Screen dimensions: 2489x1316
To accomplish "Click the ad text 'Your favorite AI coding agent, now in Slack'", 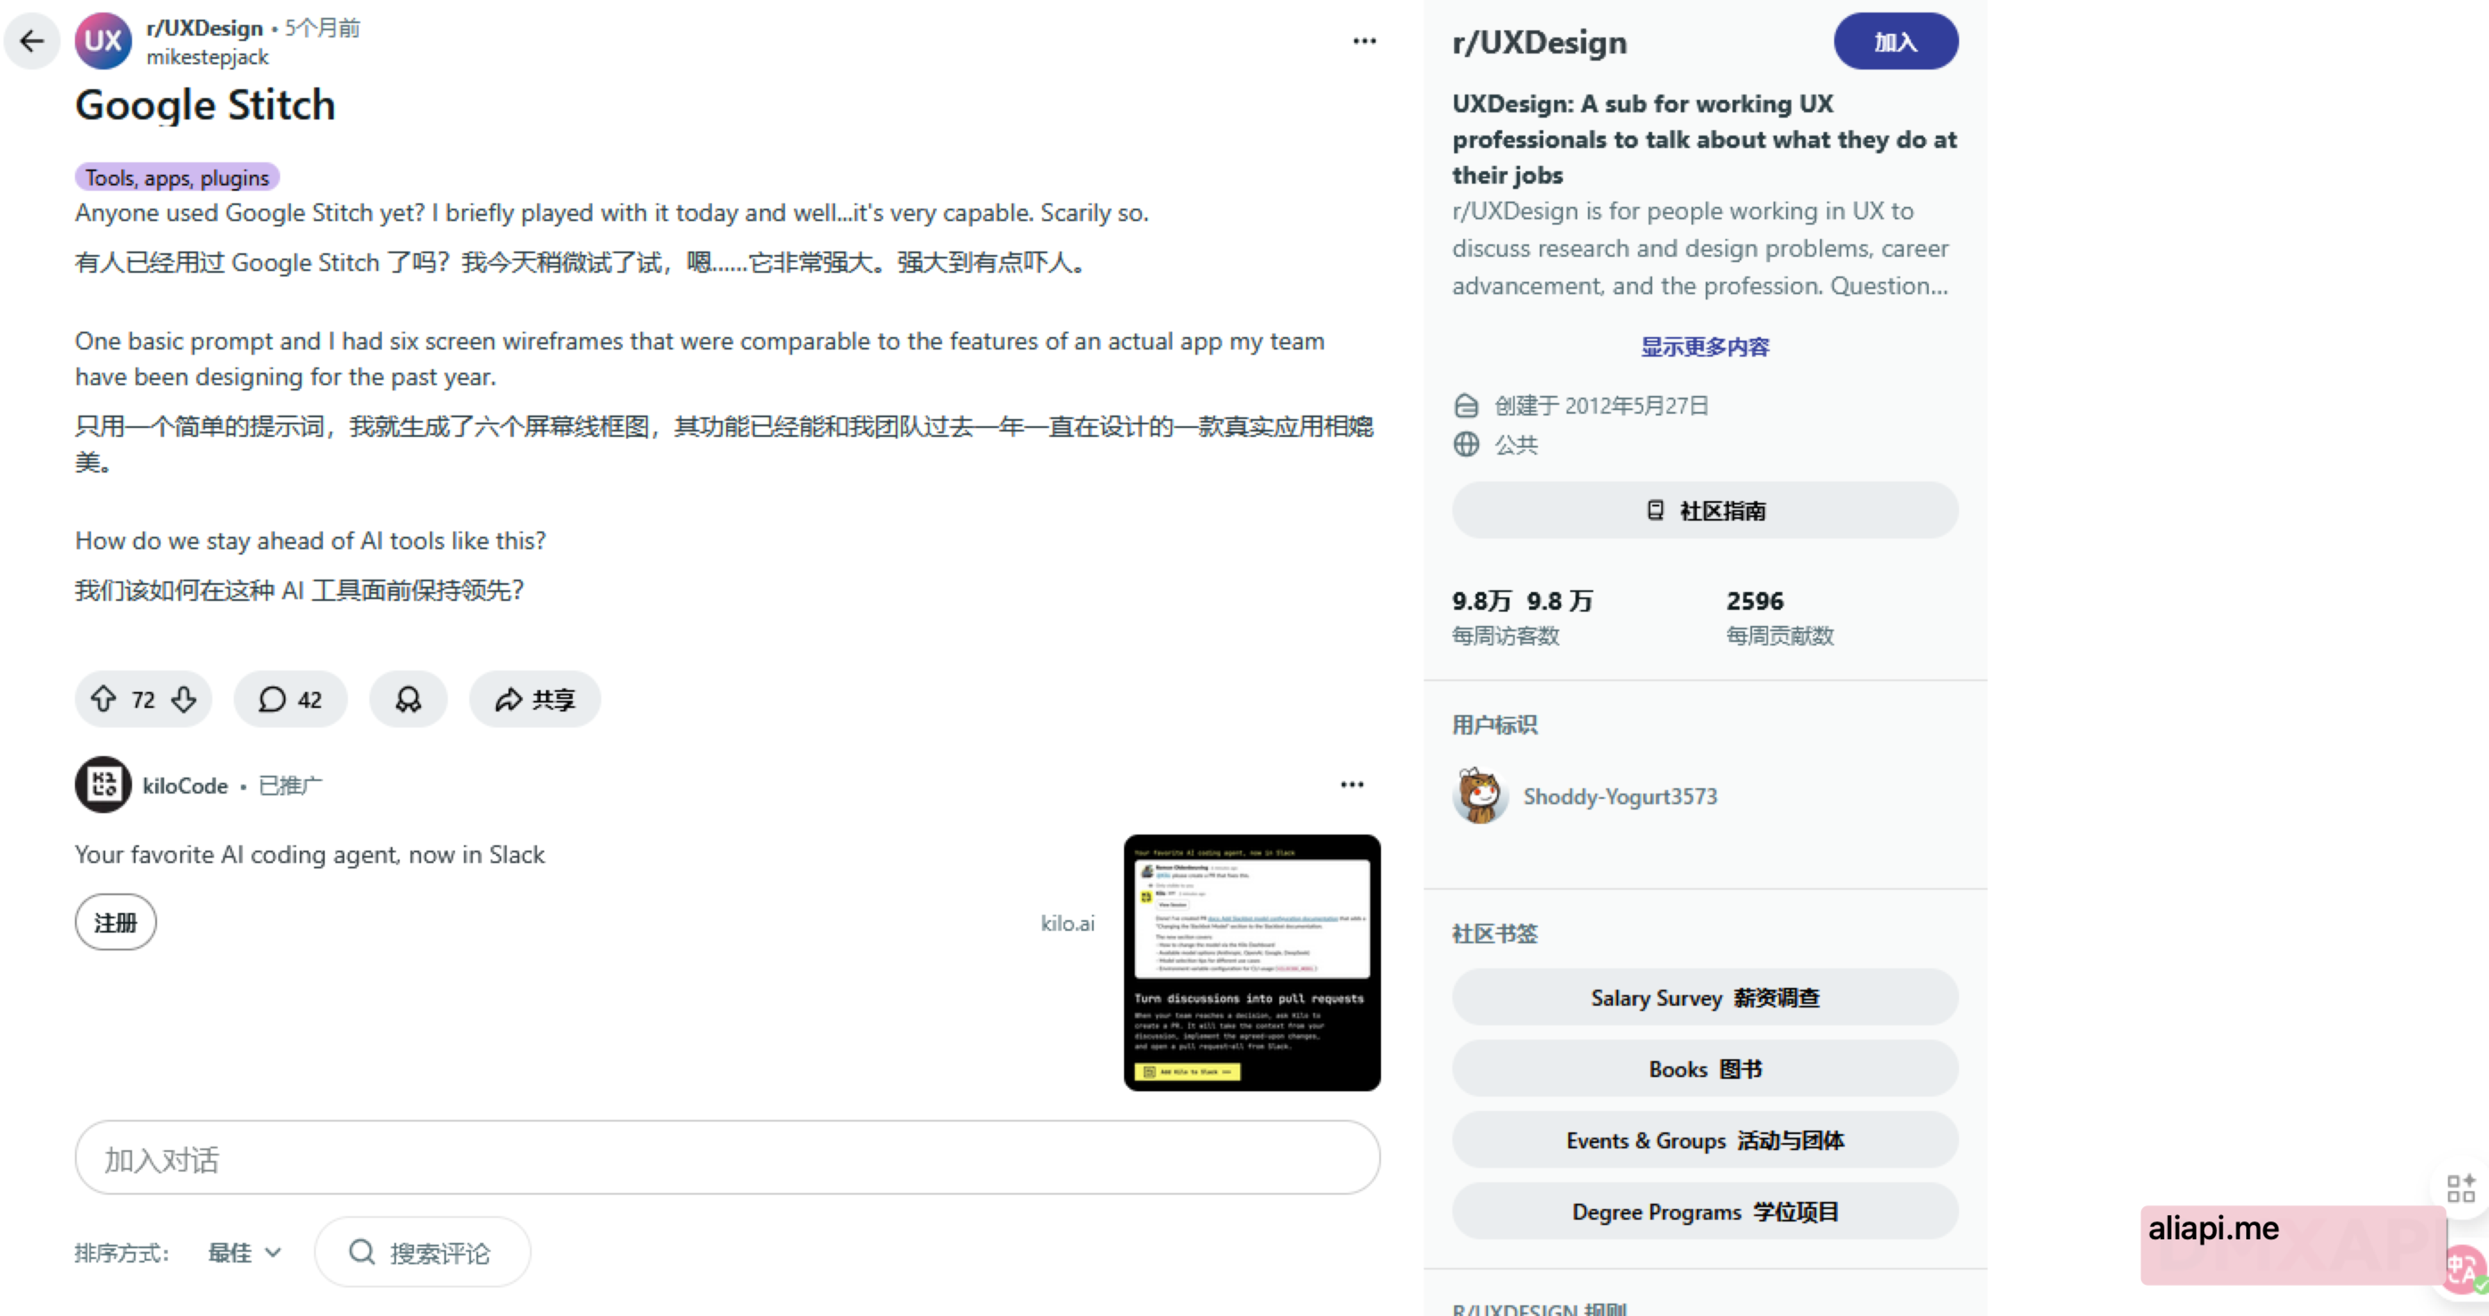I will coord(310,855).
